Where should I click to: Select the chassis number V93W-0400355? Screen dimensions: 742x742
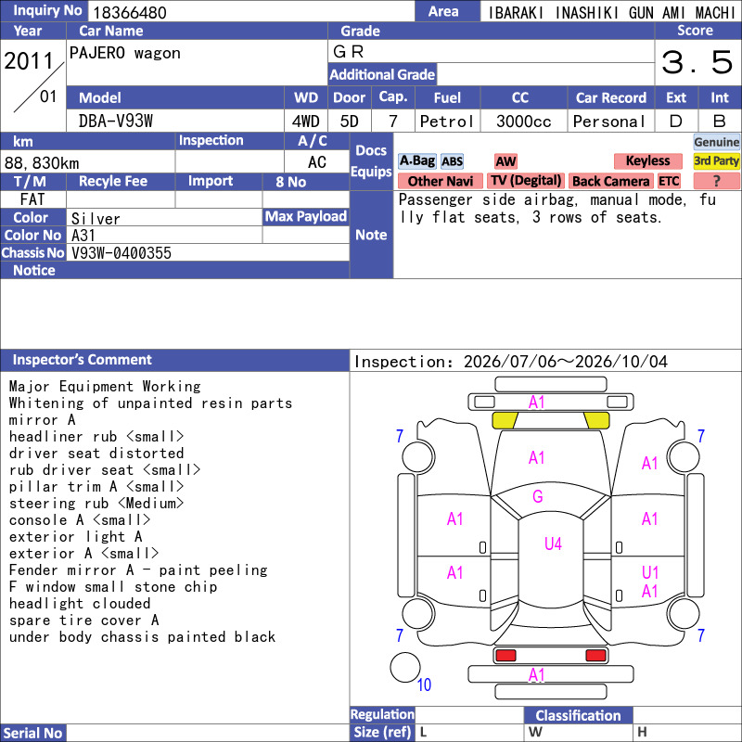pyautogui.click(x=122, y=253)
